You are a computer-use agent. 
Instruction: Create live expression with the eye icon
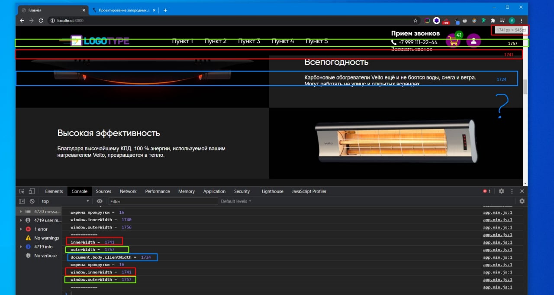pyautogui.click(x=100, y=201)
